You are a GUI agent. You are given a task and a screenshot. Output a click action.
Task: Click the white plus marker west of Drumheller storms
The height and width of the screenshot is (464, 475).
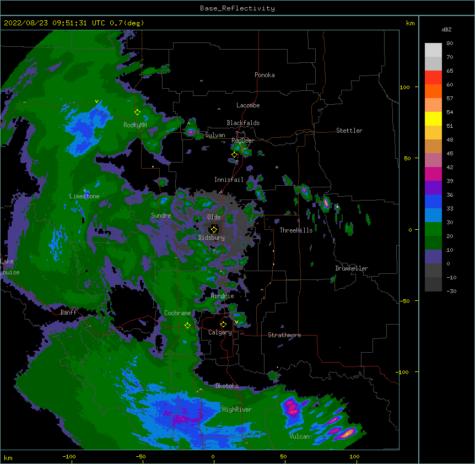point(337,207)
